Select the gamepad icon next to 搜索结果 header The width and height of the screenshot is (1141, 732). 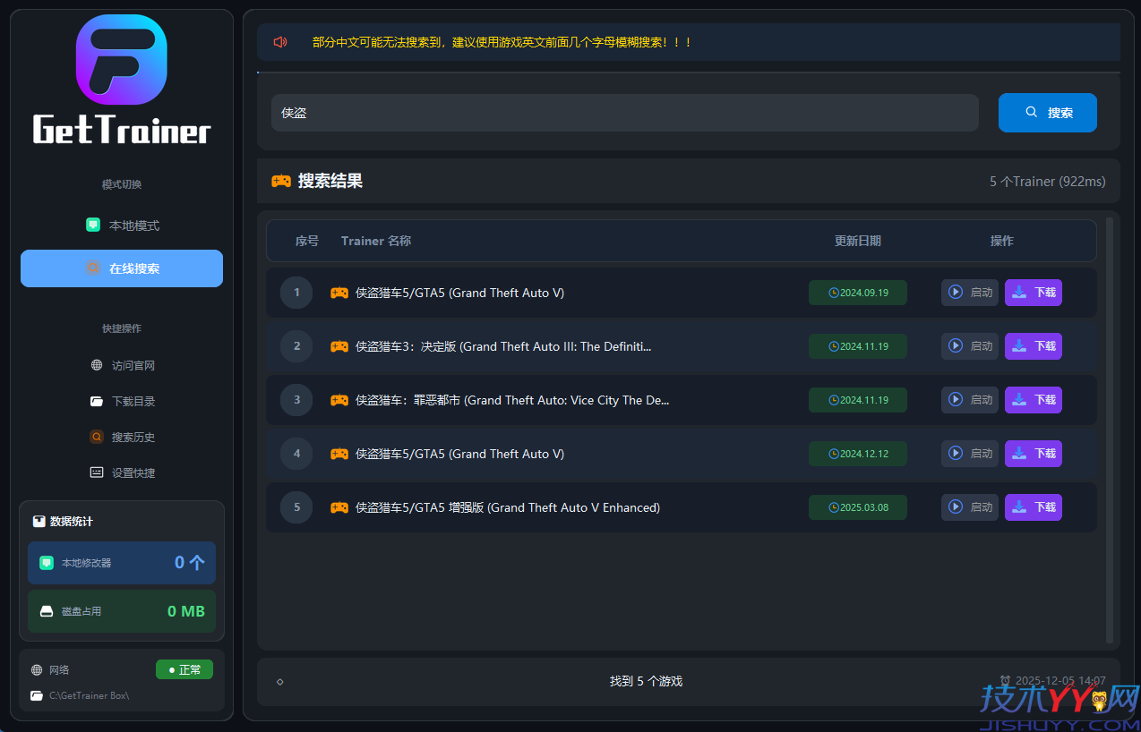coord(281,181)
